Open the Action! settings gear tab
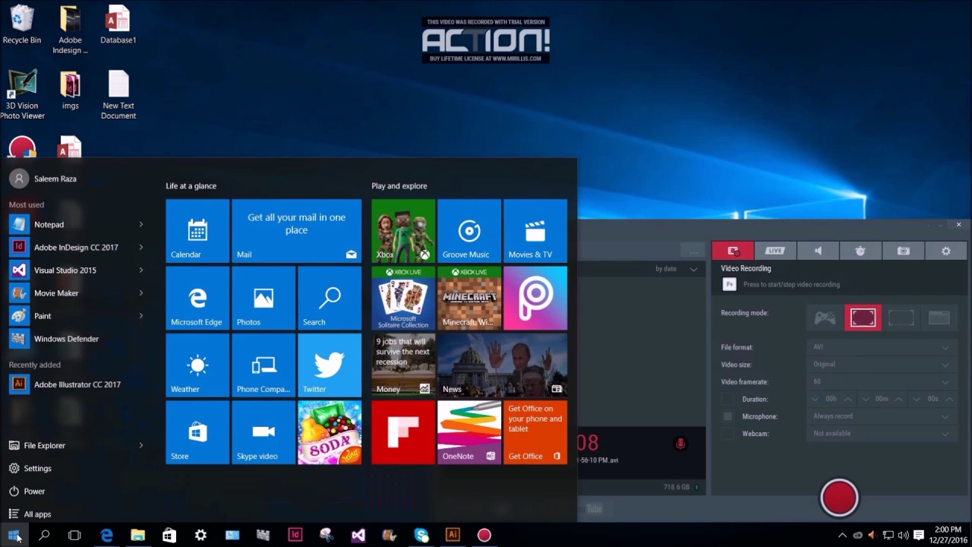 [x=945, y=251]
